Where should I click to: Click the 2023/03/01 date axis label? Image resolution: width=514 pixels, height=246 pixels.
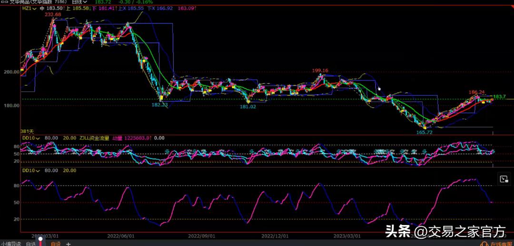coord(347,236)
